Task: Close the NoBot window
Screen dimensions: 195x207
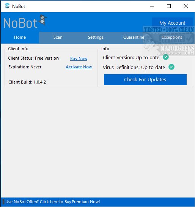Action: (186, 6)
